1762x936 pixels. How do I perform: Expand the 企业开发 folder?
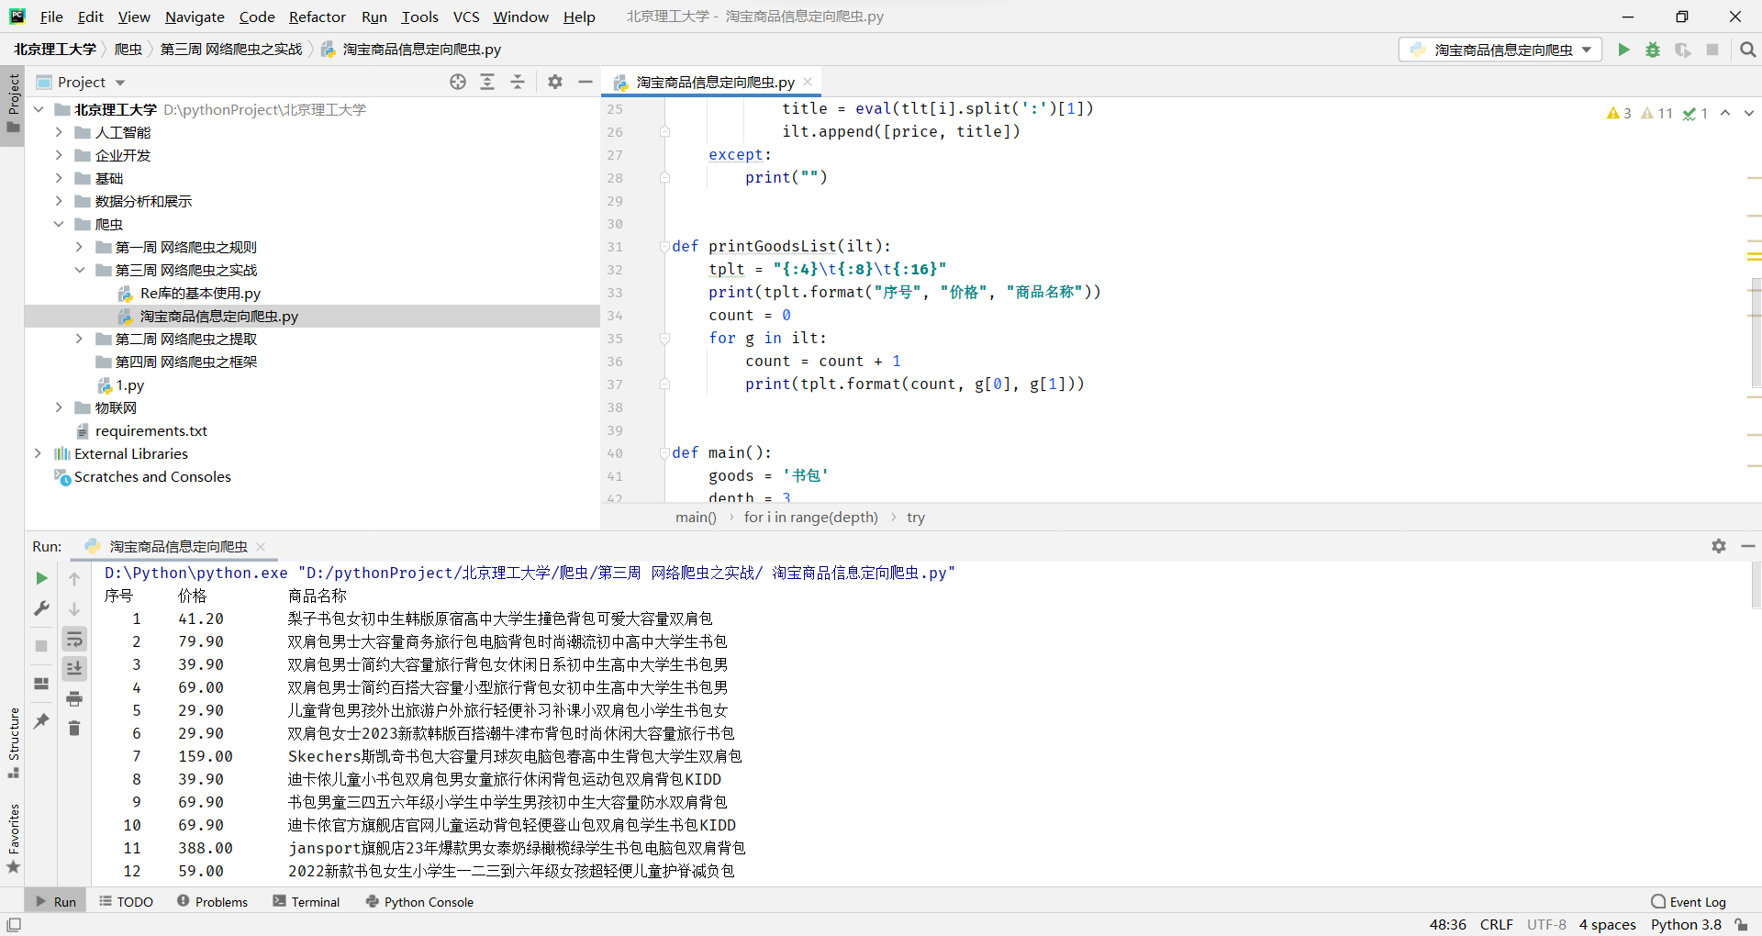tap(59, 155)
